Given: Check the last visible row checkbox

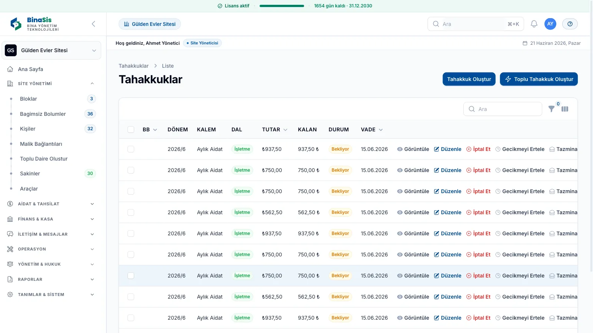Looking at the screenshot, I should tap(131, 318).
